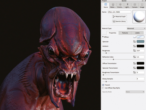Click the Specular texture checker icon
Image resolution: width=146 pixels, height=110 pixels.
tap(134, 41)
